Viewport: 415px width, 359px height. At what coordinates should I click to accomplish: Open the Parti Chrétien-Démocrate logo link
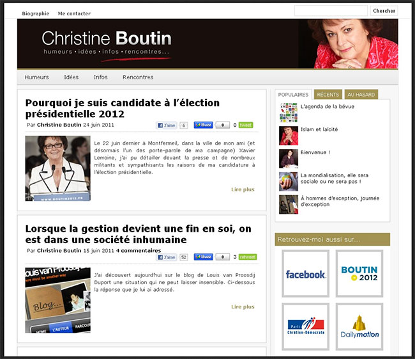tap(305, 326)
